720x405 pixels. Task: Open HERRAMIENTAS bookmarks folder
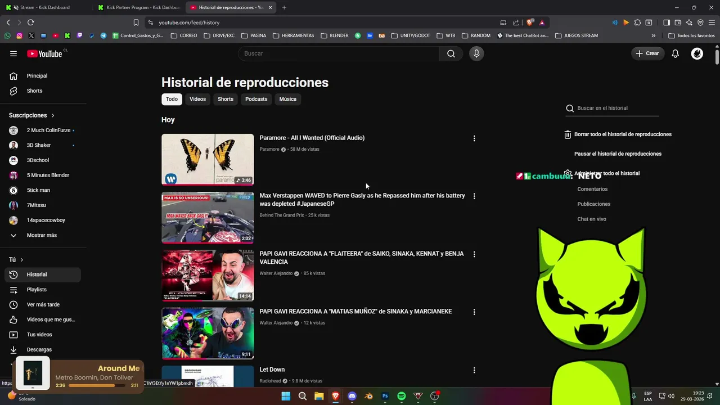coord(294,35)
